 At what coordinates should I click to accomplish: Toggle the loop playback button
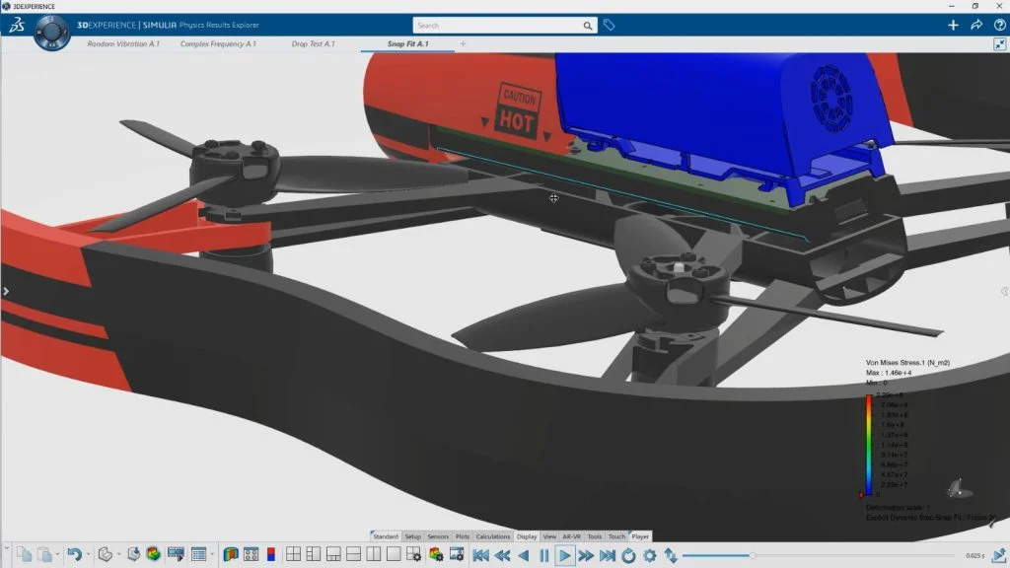click(628, 555)
